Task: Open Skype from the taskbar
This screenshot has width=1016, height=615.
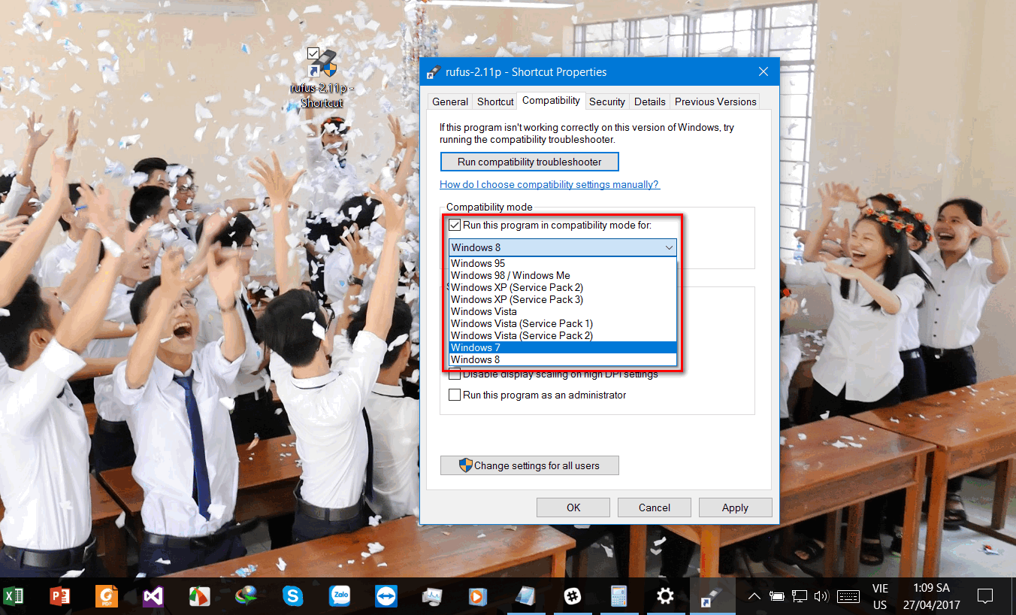Action: (292, 597)
